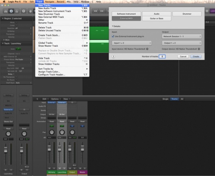
Task: Choose New Audio Track menu item
Action: (x=62, y=8)
